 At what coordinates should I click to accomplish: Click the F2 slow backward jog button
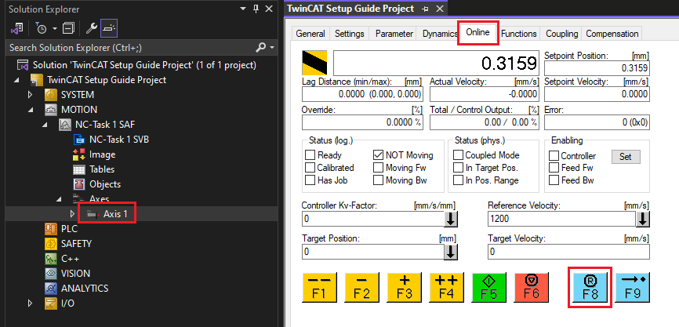[361, 287]
